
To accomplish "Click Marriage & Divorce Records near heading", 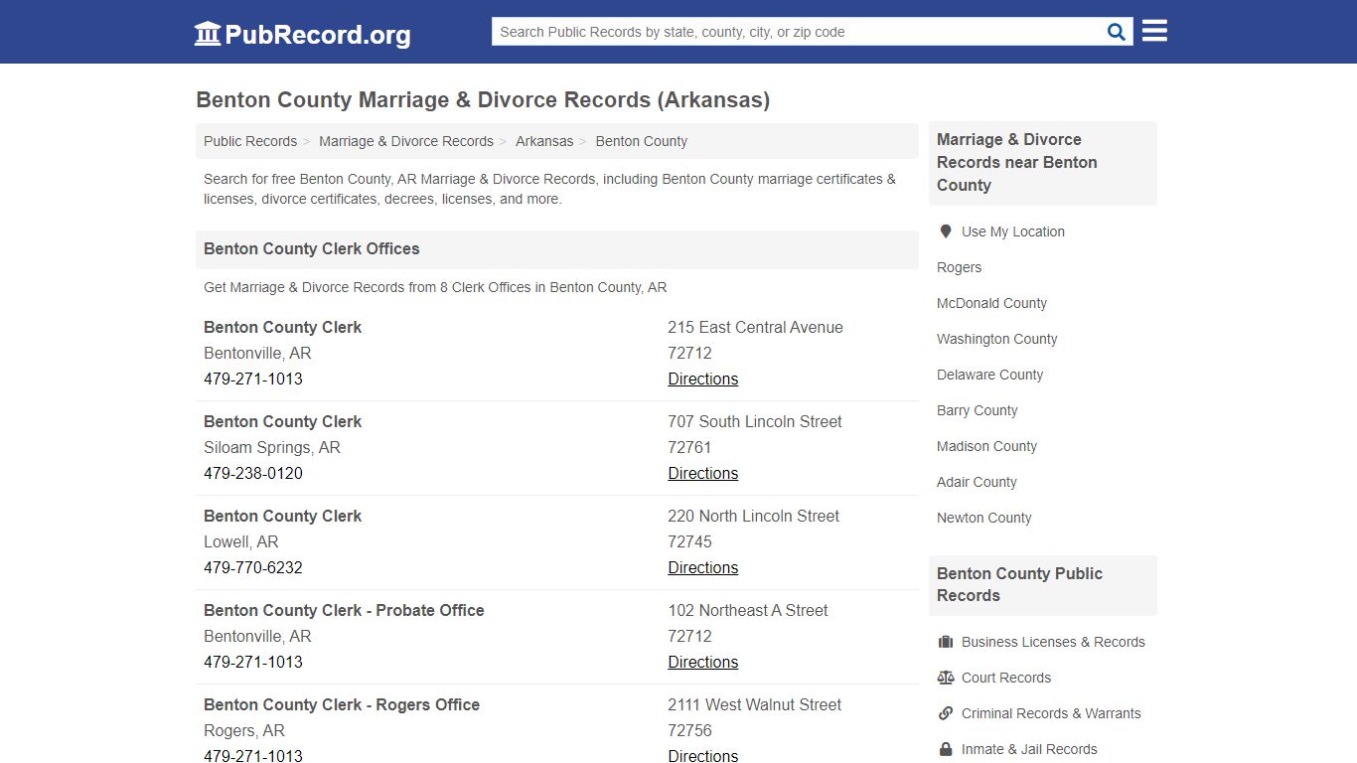I will point(1017,162).
